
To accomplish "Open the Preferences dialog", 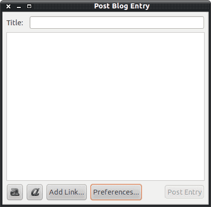I will [116, 192].
